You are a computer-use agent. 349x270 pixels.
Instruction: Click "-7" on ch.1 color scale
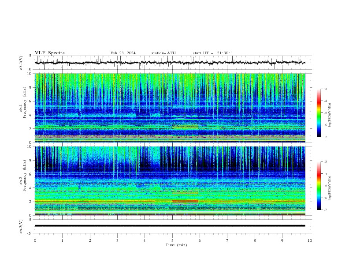click(x=325, y=137)
